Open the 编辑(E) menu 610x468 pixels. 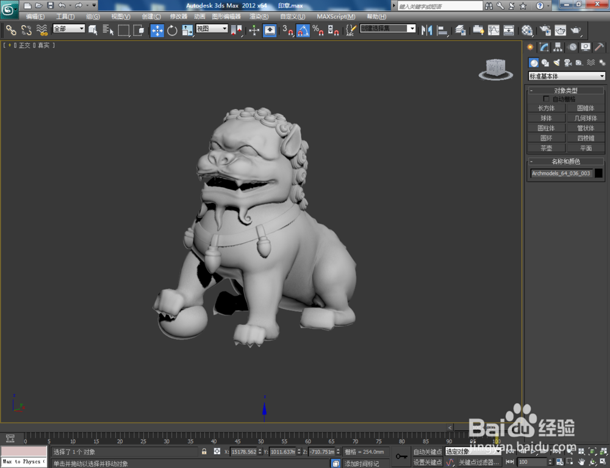tap(35, 16)
